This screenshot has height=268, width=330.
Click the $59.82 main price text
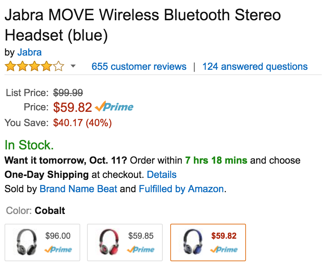[72, 108]
